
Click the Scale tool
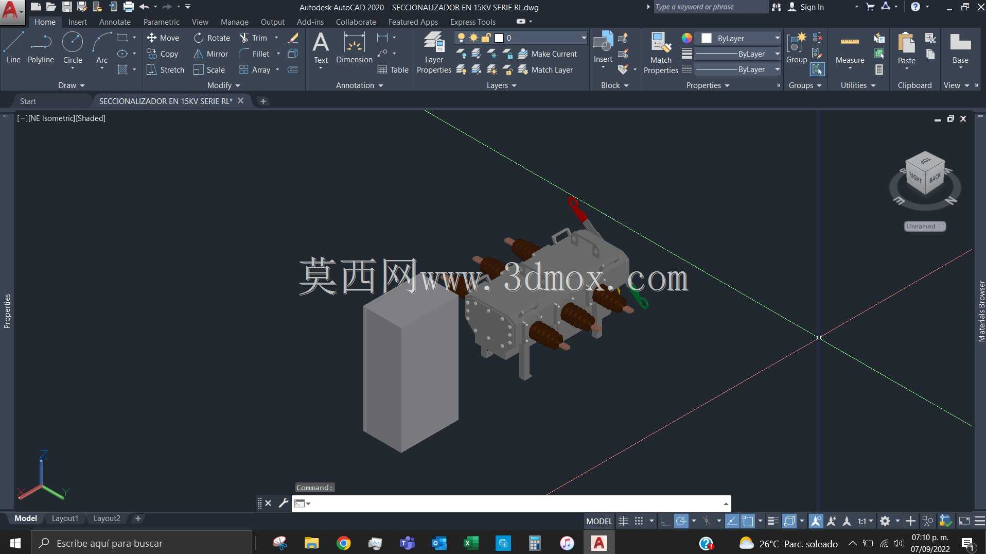tap(209, 70)
